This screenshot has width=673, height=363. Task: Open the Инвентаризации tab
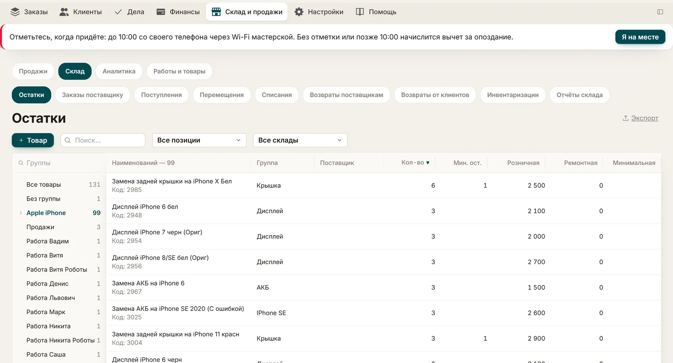coord(513,95)
